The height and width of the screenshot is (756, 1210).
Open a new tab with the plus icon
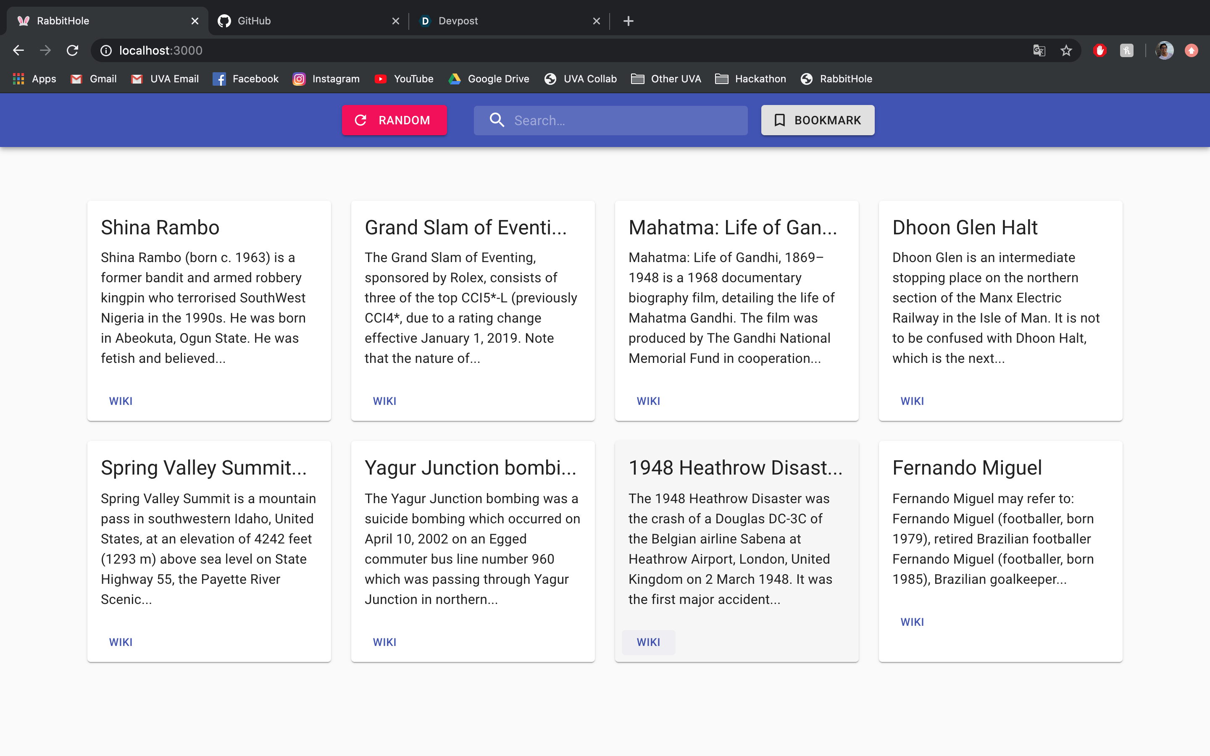click(x=629, y=21)
